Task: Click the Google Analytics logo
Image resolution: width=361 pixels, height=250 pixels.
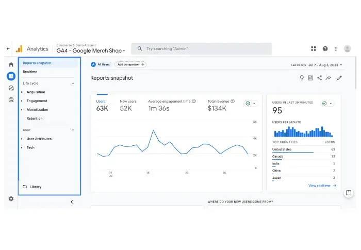Action: tap(20, 49)
